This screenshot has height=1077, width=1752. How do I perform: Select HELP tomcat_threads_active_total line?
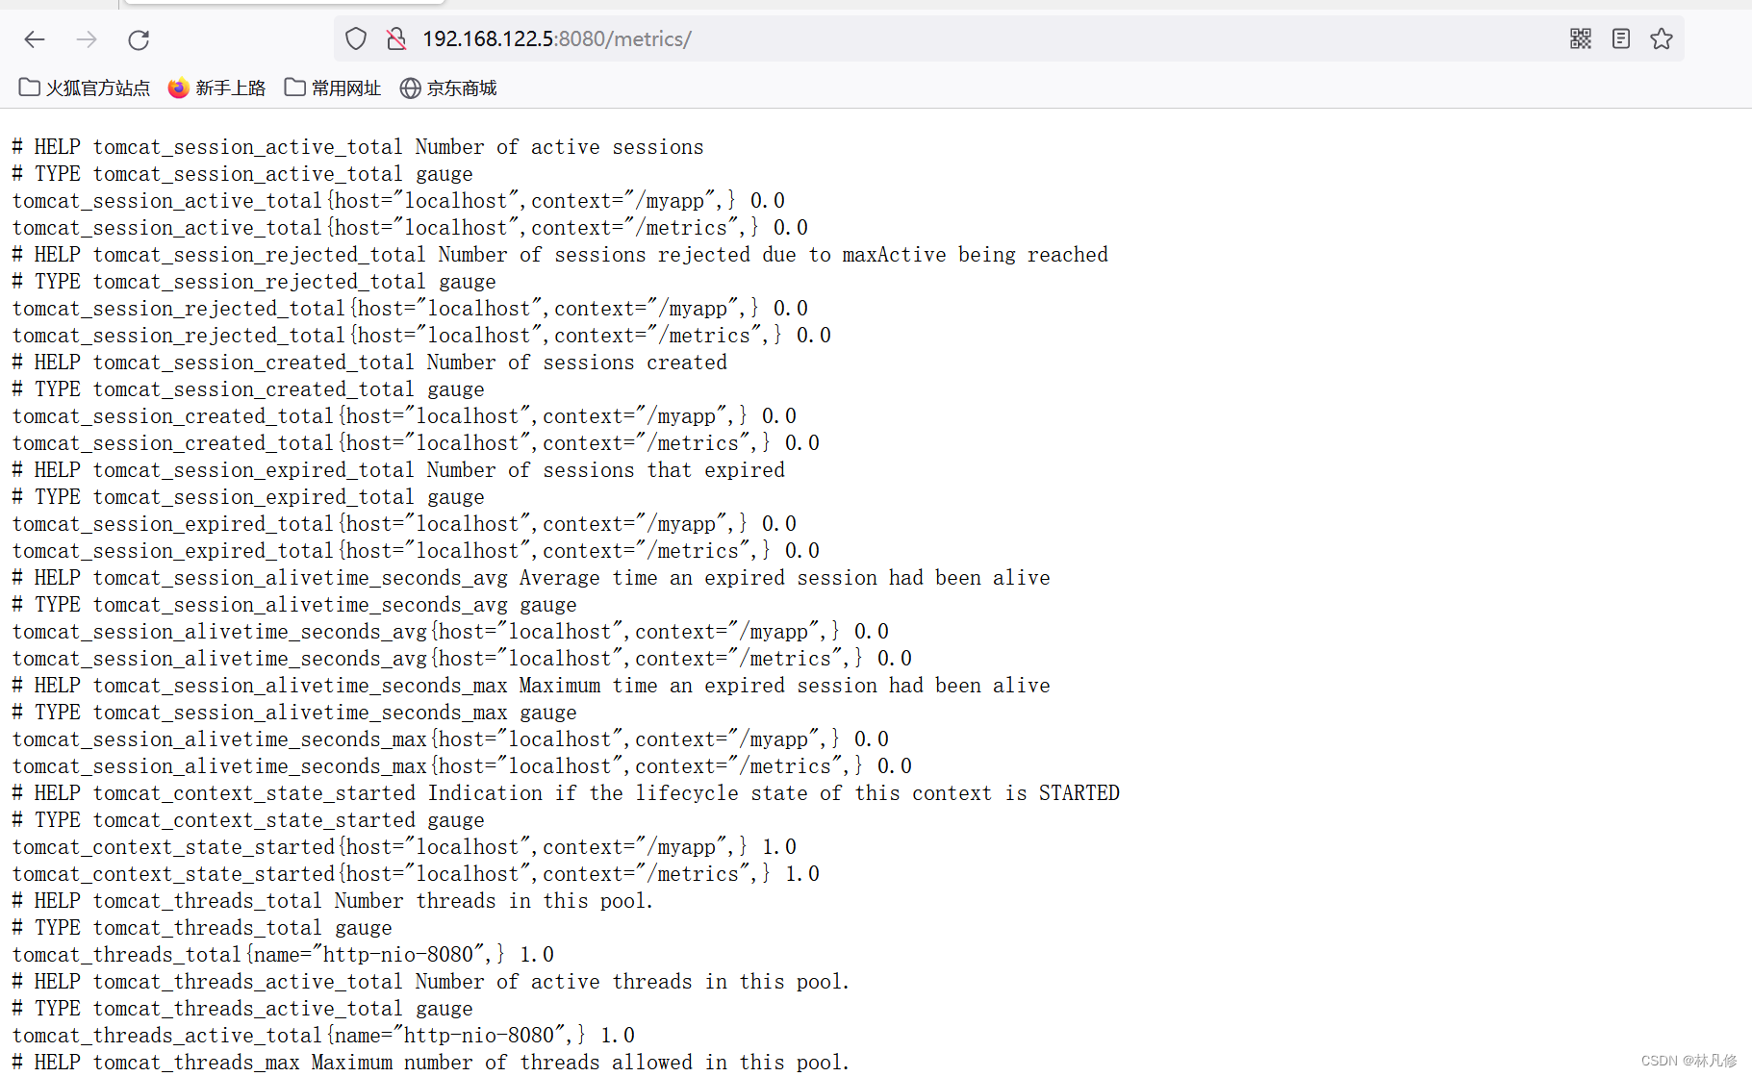431,982
